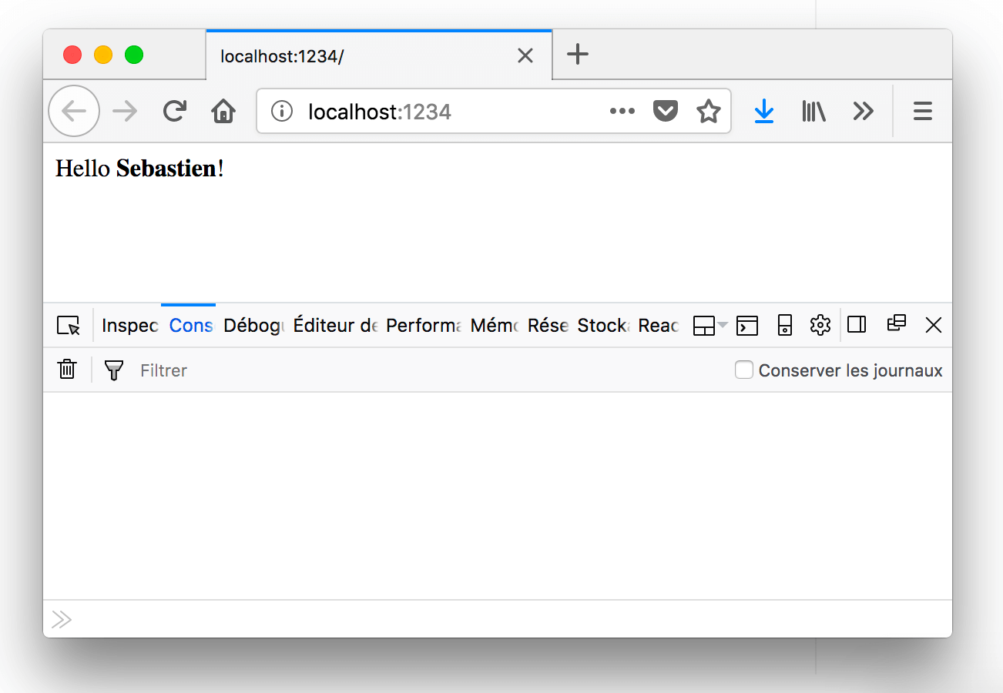Open the downloads arrow icon
Screen dimensions: 1003x693
pos(763,112)
